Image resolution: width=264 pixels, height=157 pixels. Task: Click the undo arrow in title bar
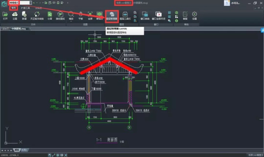(x=34, y=3)
